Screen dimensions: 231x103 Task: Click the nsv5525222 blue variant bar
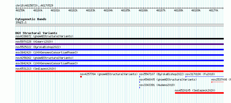click(119, 50)
